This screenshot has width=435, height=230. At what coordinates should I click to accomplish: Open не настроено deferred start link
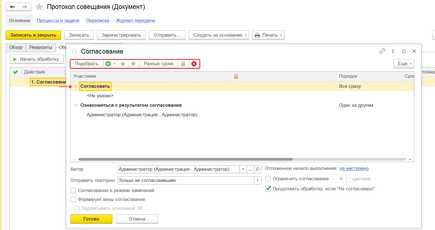(x=354, y=169)
